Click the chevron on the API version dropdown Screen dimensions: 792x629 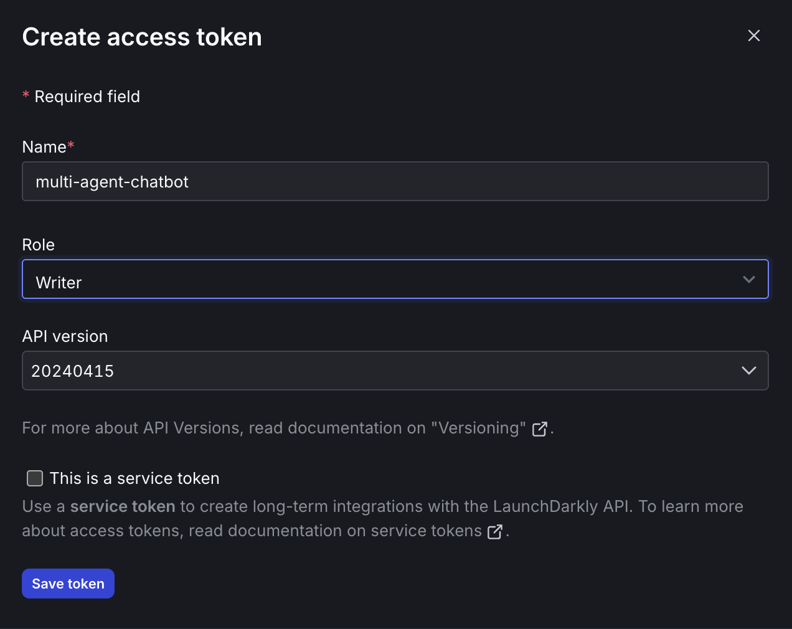click(x=749, y=371)
